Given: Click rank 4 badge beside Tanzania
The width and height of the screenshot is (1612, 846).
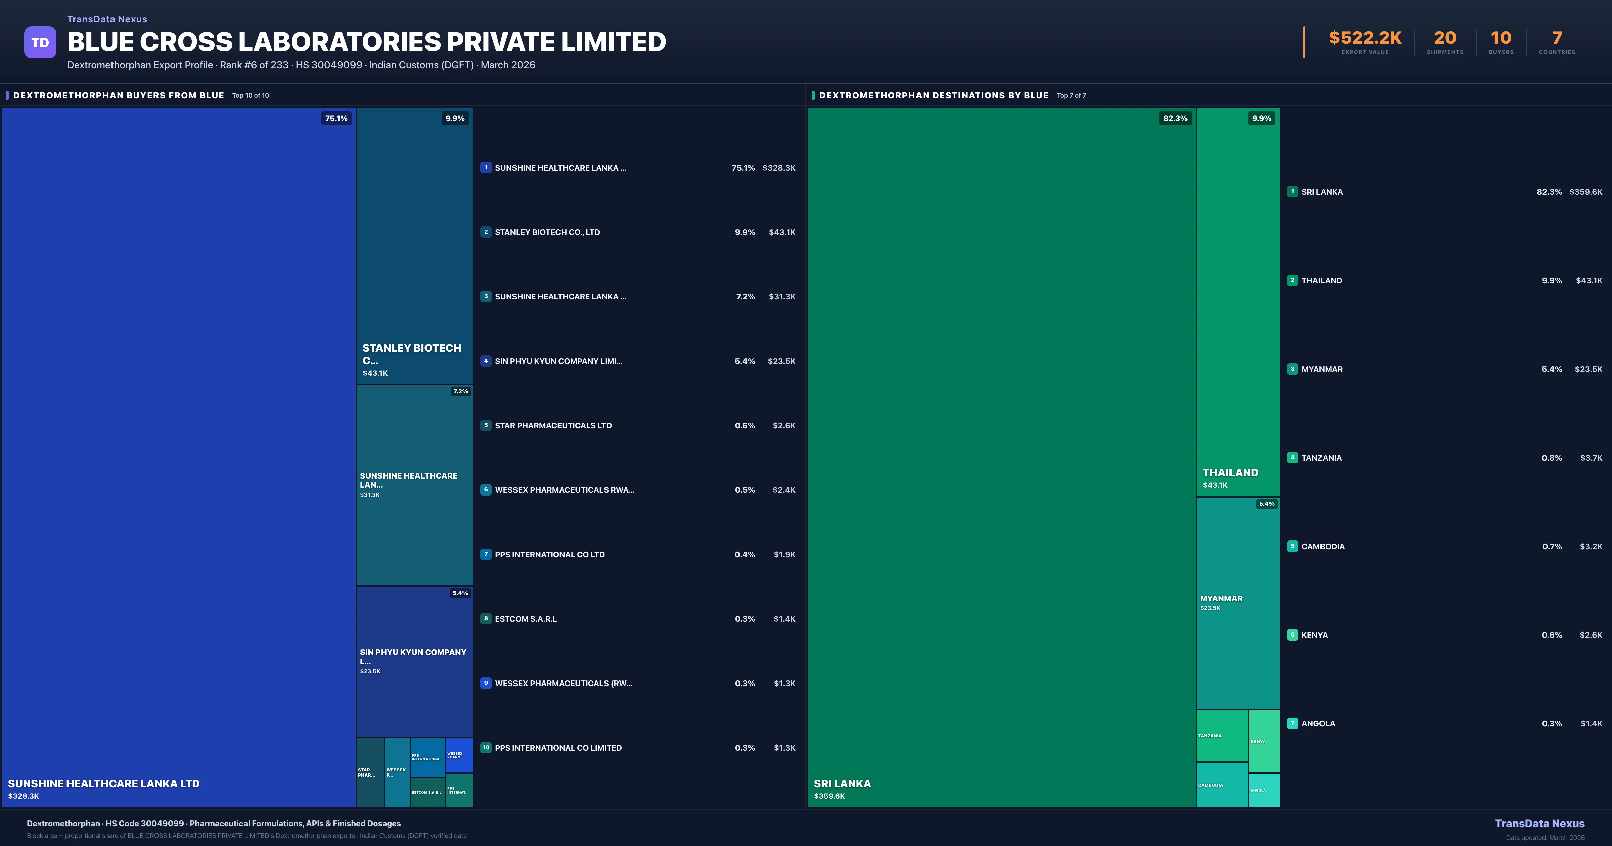Looking at the screenshot, I should (x=1292, y=458).
